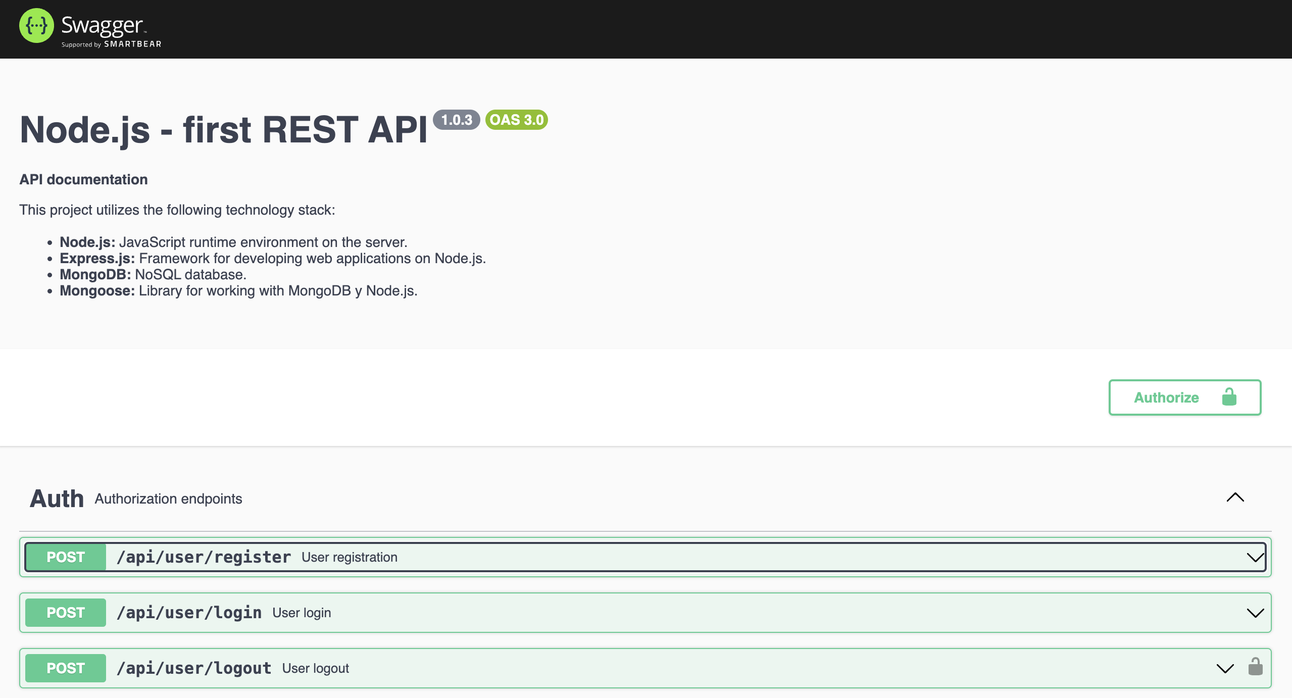Click the green Swagger logo icon

tap(36, 26)
